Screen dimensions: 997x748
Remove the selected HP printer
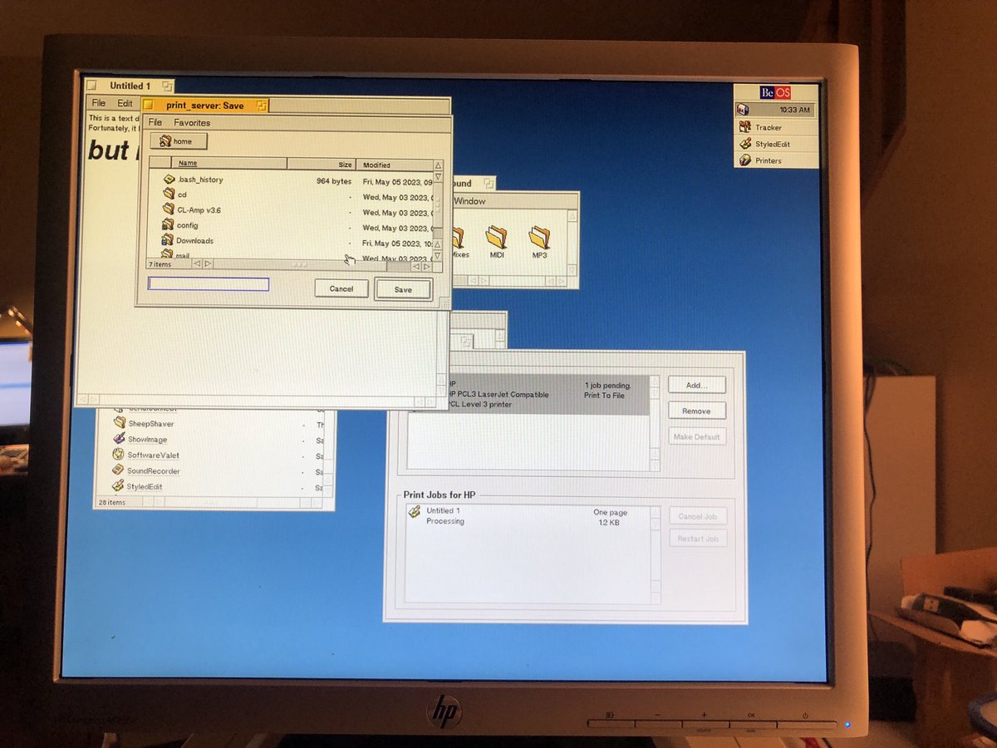tap(697, 411)
